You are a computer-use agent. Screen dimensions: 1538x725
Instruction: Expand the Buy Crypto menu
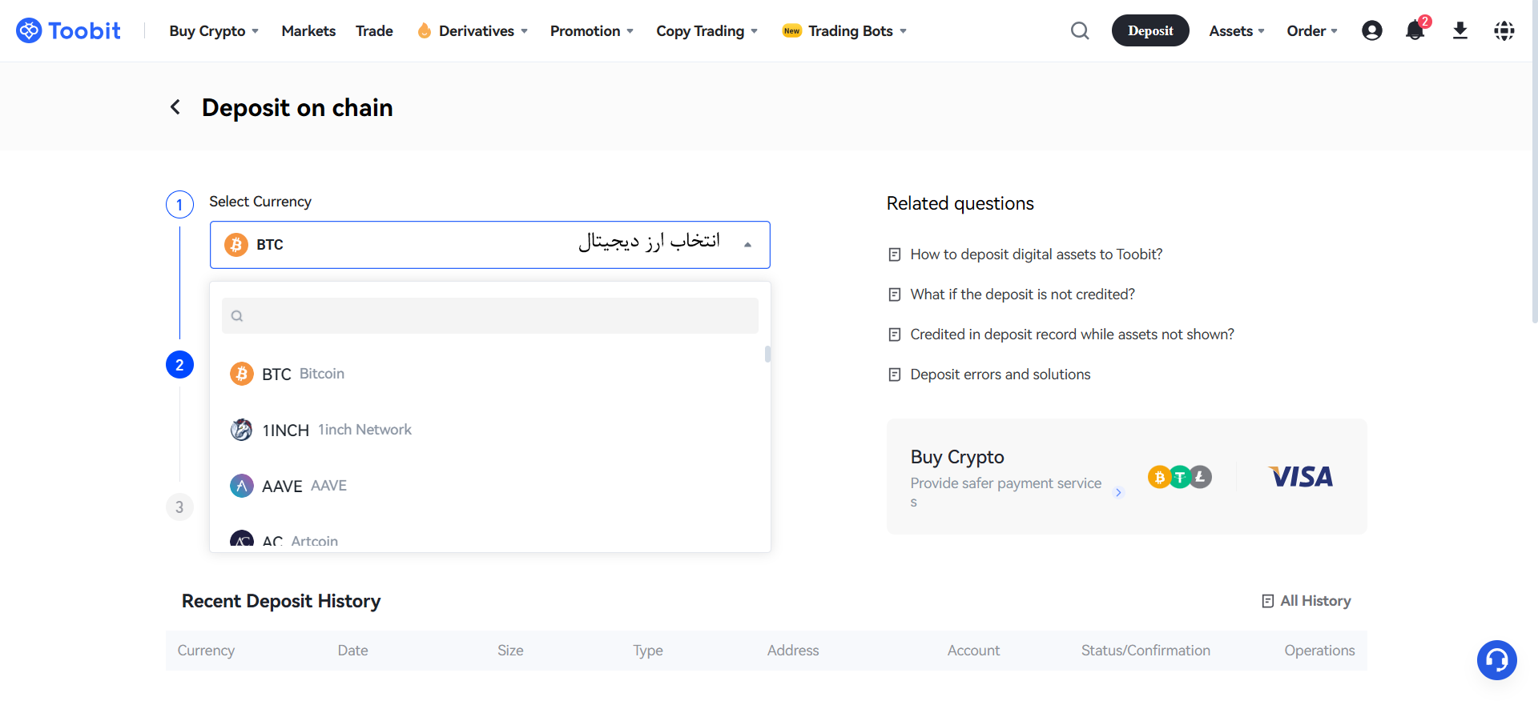(214, 30)
